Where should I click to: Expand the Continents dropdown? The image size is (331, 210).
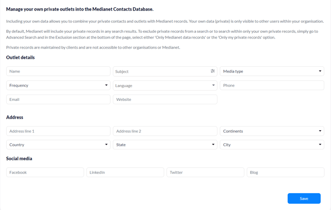pyautogui.click(x=272, y=131)
